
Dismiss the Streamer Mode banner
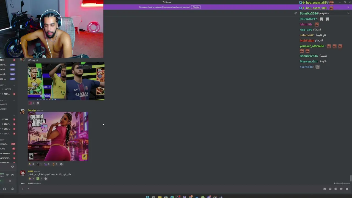tap(348, 7)
